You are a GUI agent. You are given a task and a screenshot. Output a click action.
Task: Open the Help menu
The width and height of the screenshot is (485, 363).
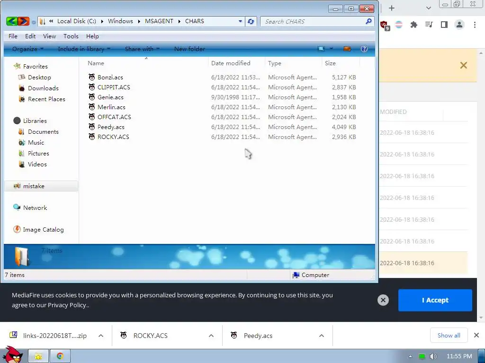tap(92, 36)
